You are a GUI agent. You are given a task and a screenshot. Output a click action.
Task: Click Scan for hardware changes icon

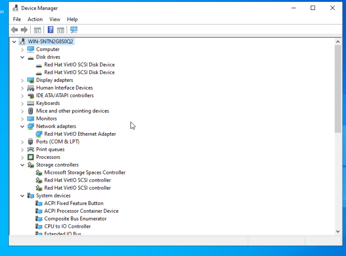[x=74, y=30]
